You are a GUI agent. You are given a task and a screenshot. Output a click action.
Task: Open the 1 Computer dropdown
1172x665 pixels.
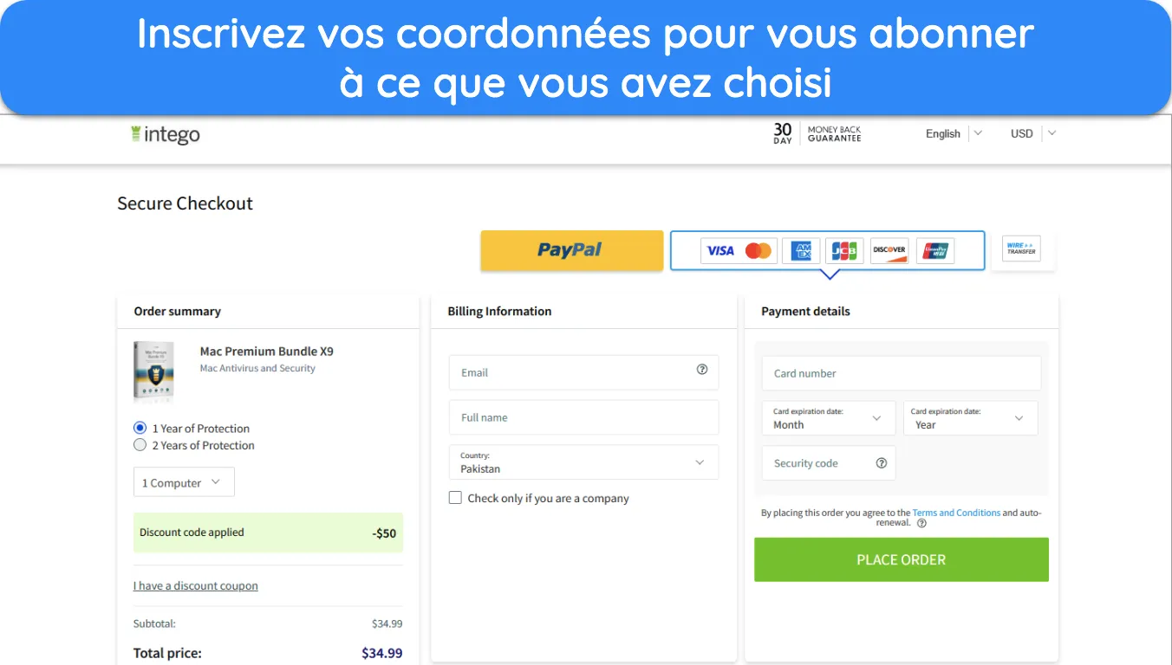pyautogui.click(x=184, y=482)
